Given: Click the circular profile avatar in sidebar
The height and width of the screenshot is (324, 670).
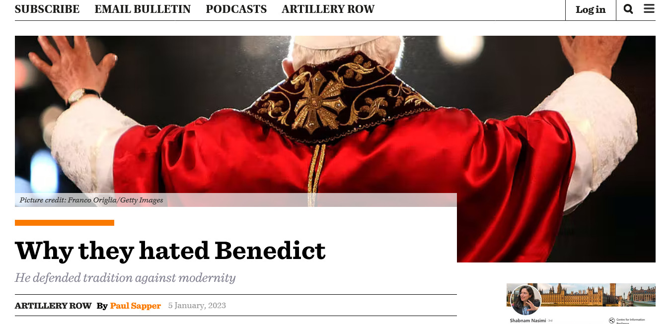Looking at the screenshot, I should [525, 300].
